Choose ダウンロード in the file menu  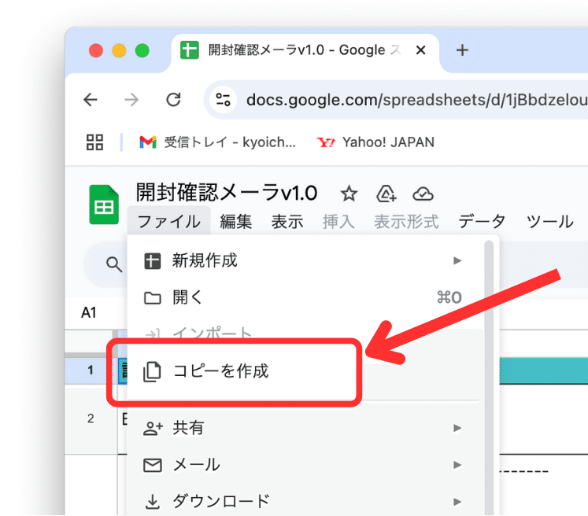click(x=305, y=501)
